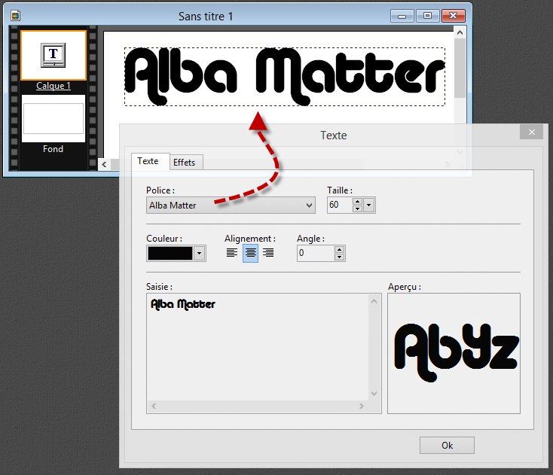Select the Calque 1 text layer thumbnail
Viewport: 553px width, 475px height.
coord(53,55)
